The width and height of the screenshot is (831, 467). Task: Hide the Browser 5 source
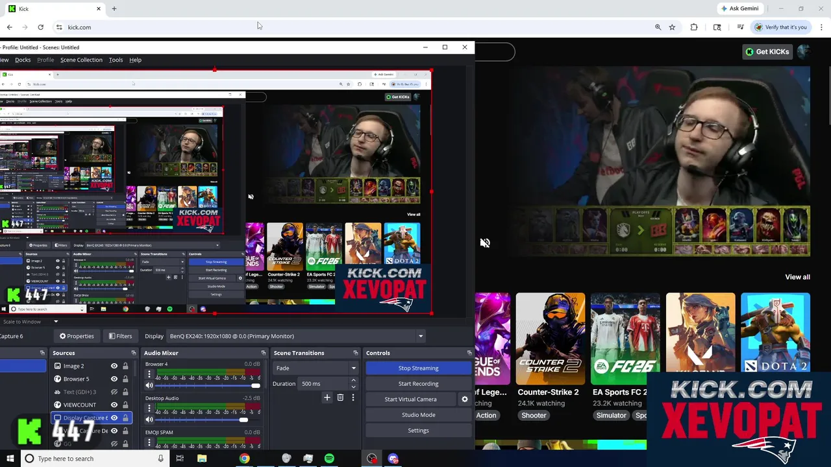(114, 379)
